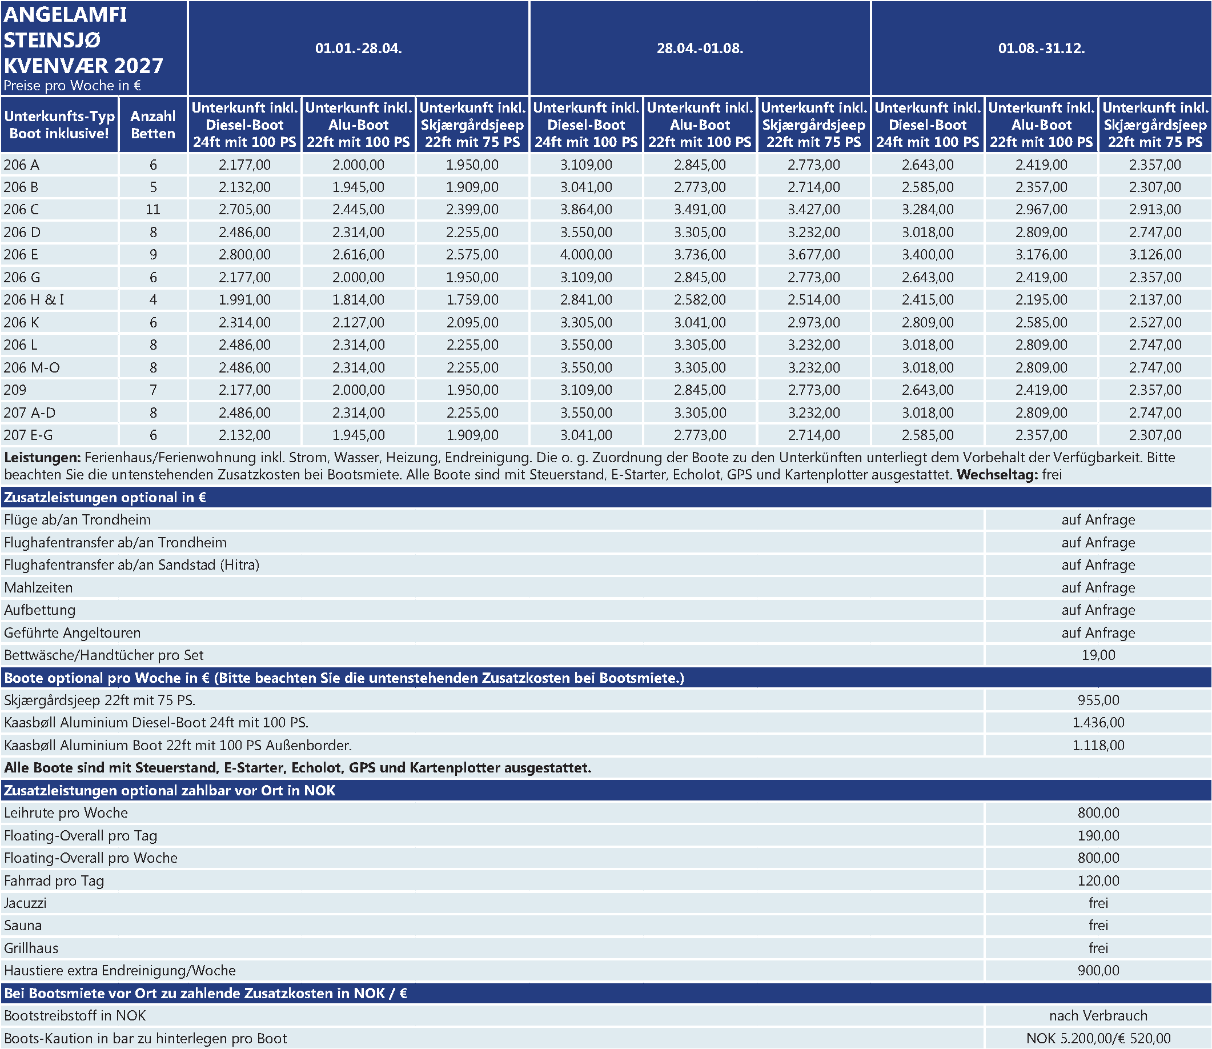Click the 120,00 Fahrrad pro Tag price
The width and height of the screenshot is (1212, 1049).
coord(1098,880)
